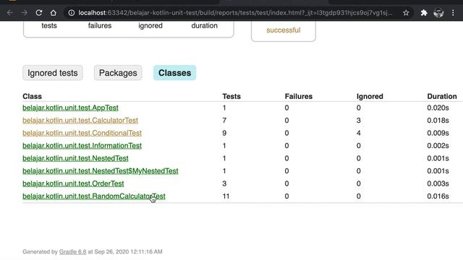This screenshot has width=463, height=260.
Task: Click the tests count 11 for RandomCalculatorTest
Action: click(226, 196)
